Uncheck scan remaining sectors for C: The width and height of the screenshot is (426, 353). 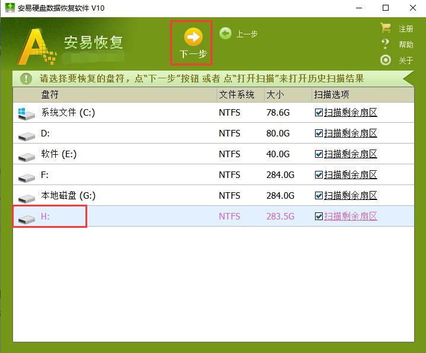pyautogui.click(x=319, y=113)
